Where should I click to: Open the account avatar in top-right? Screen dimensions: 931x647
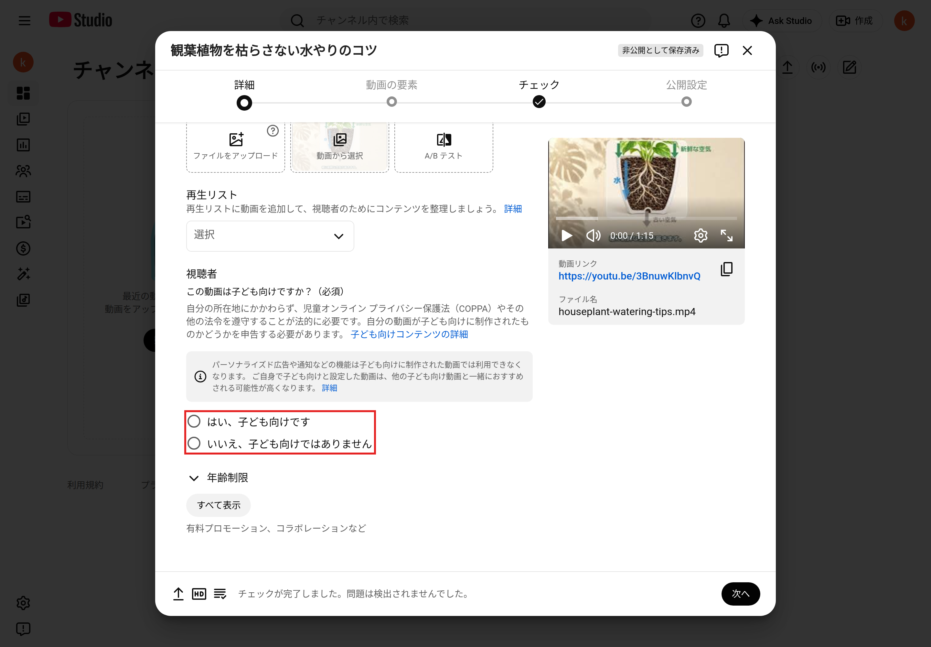coord(904,21)
